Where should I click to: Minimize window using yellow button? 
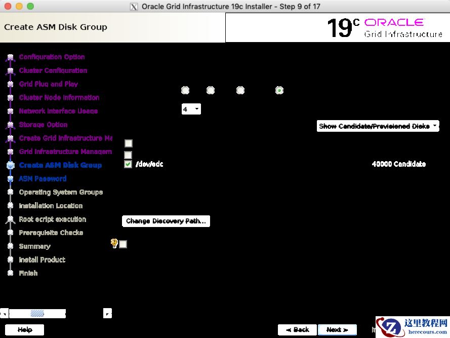click(x=19, y=6)
